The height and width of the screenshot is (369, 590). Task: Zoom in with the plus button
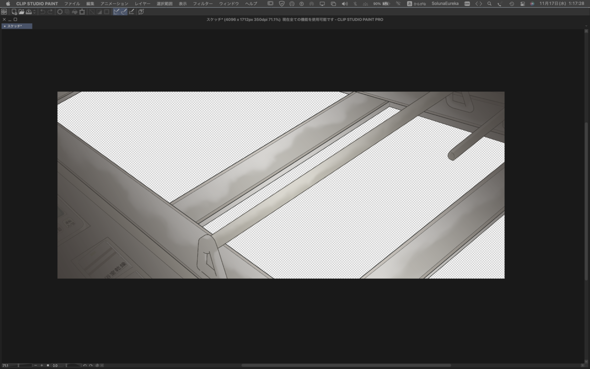pyautogui.click(x=42, y=366)
